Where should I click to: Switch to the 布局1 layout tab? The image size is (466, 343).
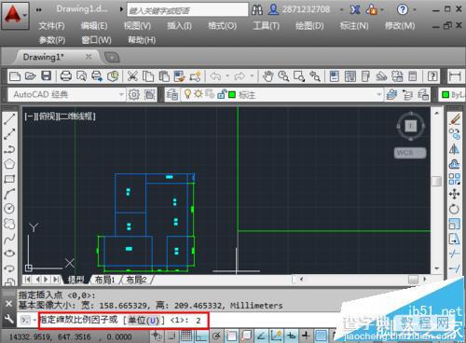point(104,280)
